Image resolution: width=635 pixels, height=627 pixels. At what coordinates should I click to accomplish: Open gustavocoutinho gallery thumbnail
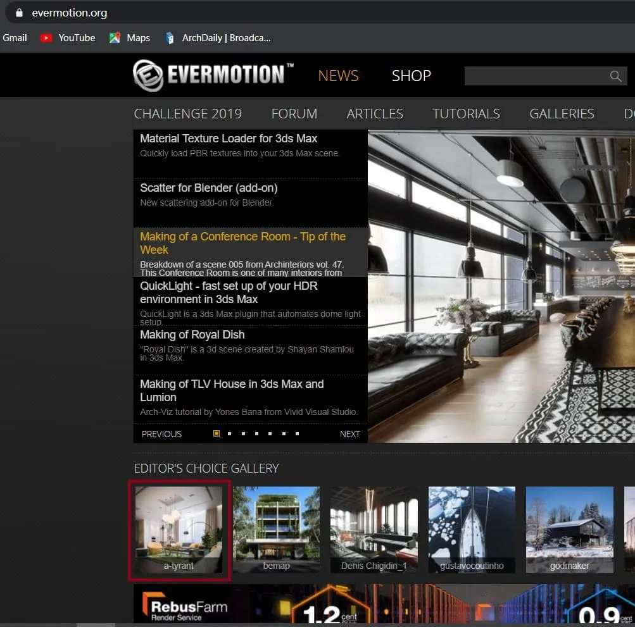(x=472, y=530)
